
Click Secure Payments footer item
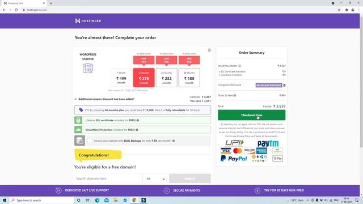(182, 190)
